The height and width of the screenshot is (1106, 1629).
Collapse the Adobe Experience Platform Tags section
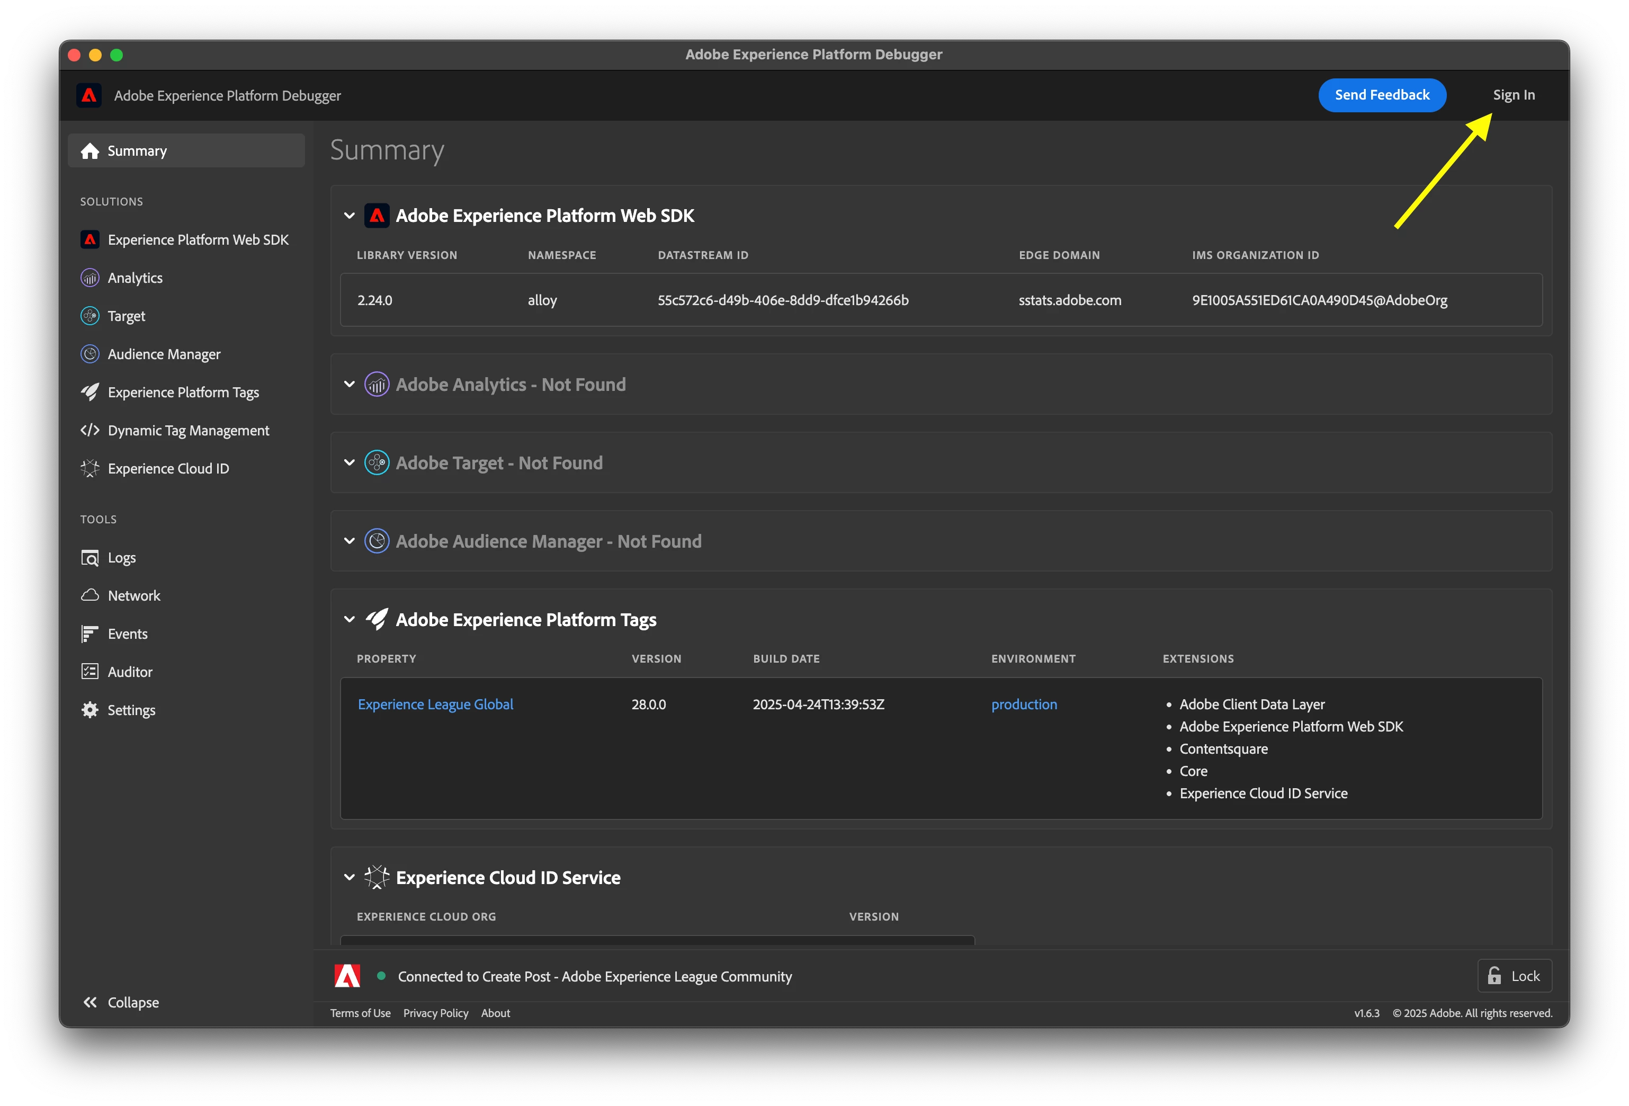349,620
